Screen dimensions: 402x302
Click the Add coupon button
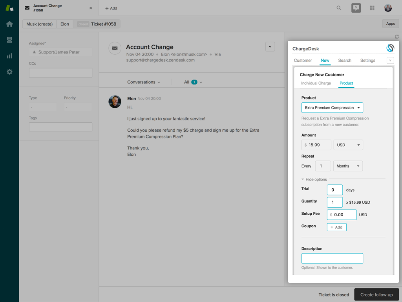coord(336,227)
